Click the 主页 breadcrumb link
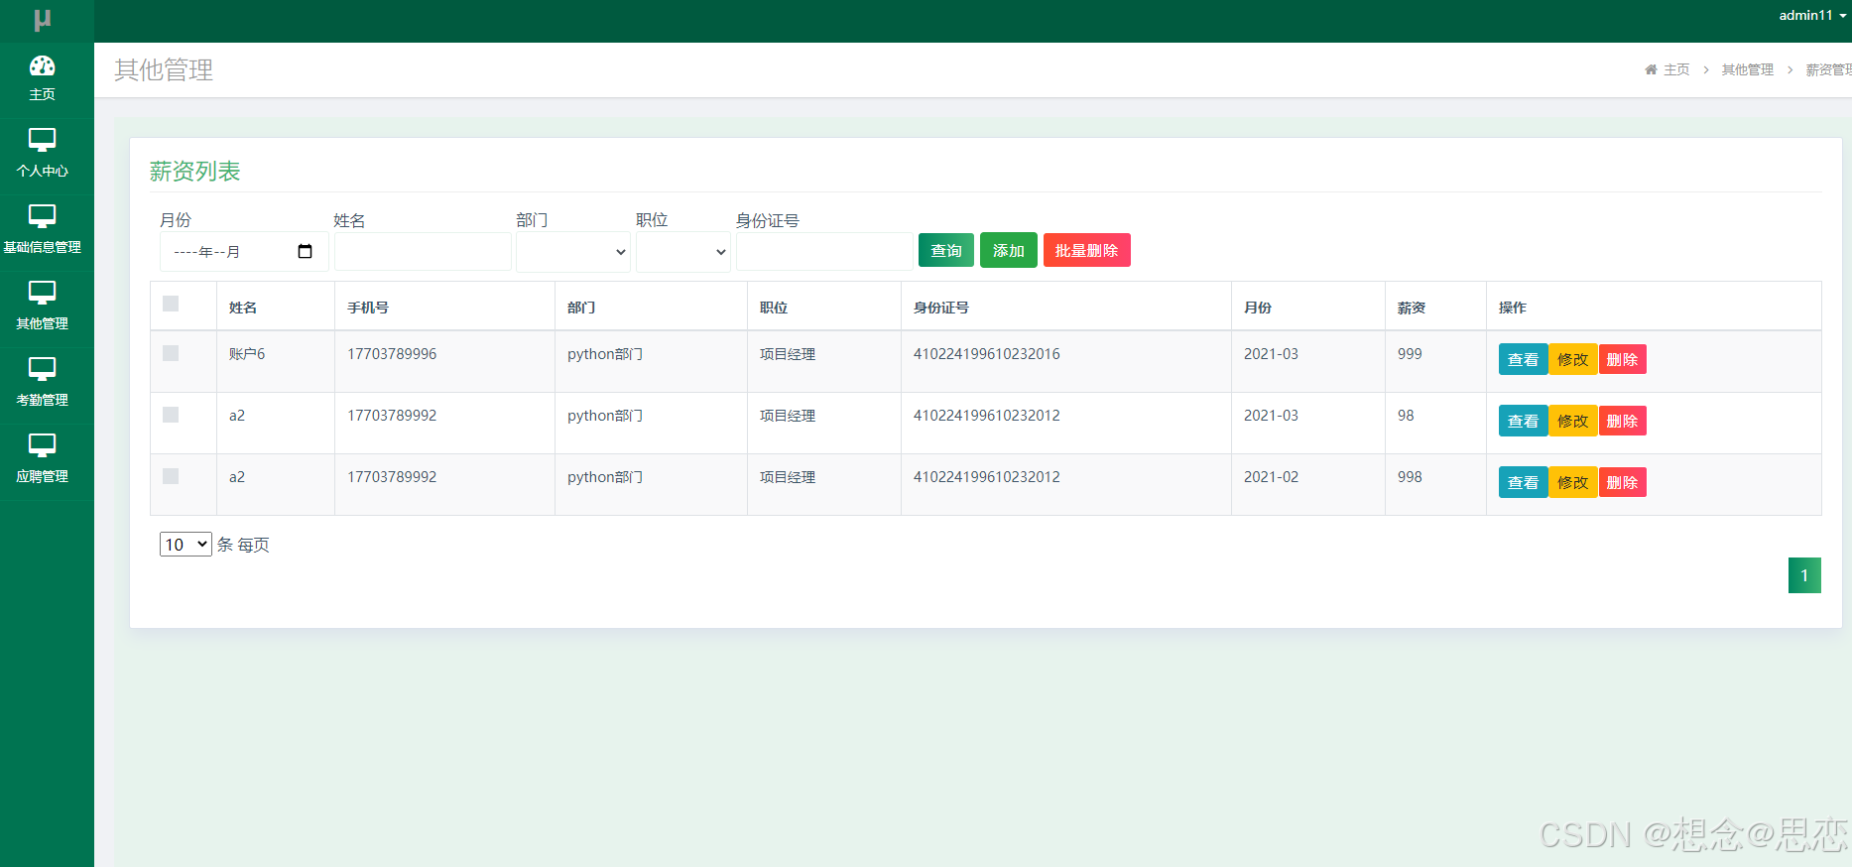The height and width of the screenshot is (867, 1852). coord(1676,69)
